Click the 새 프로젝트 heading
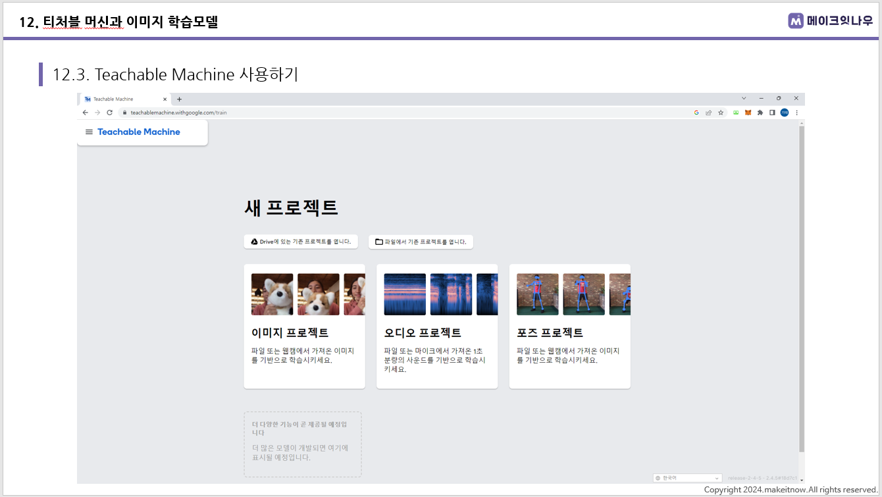882x497 pixels. point(291,207)
